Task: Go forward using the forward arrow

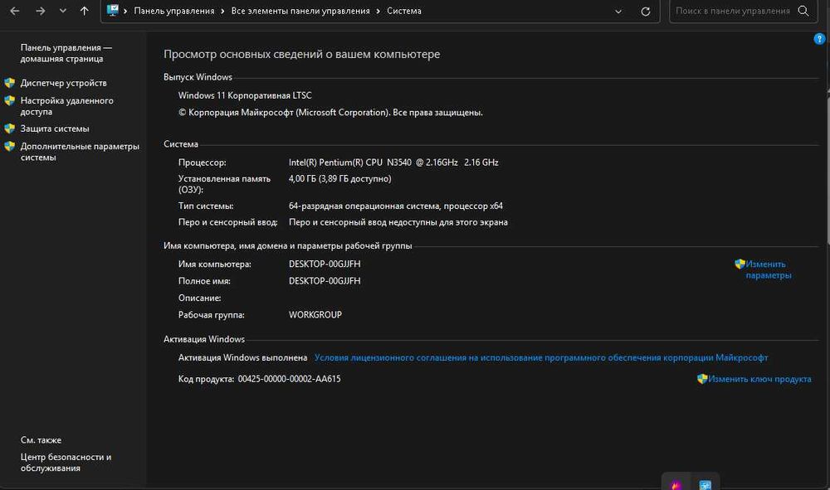Action: [40, 11]
